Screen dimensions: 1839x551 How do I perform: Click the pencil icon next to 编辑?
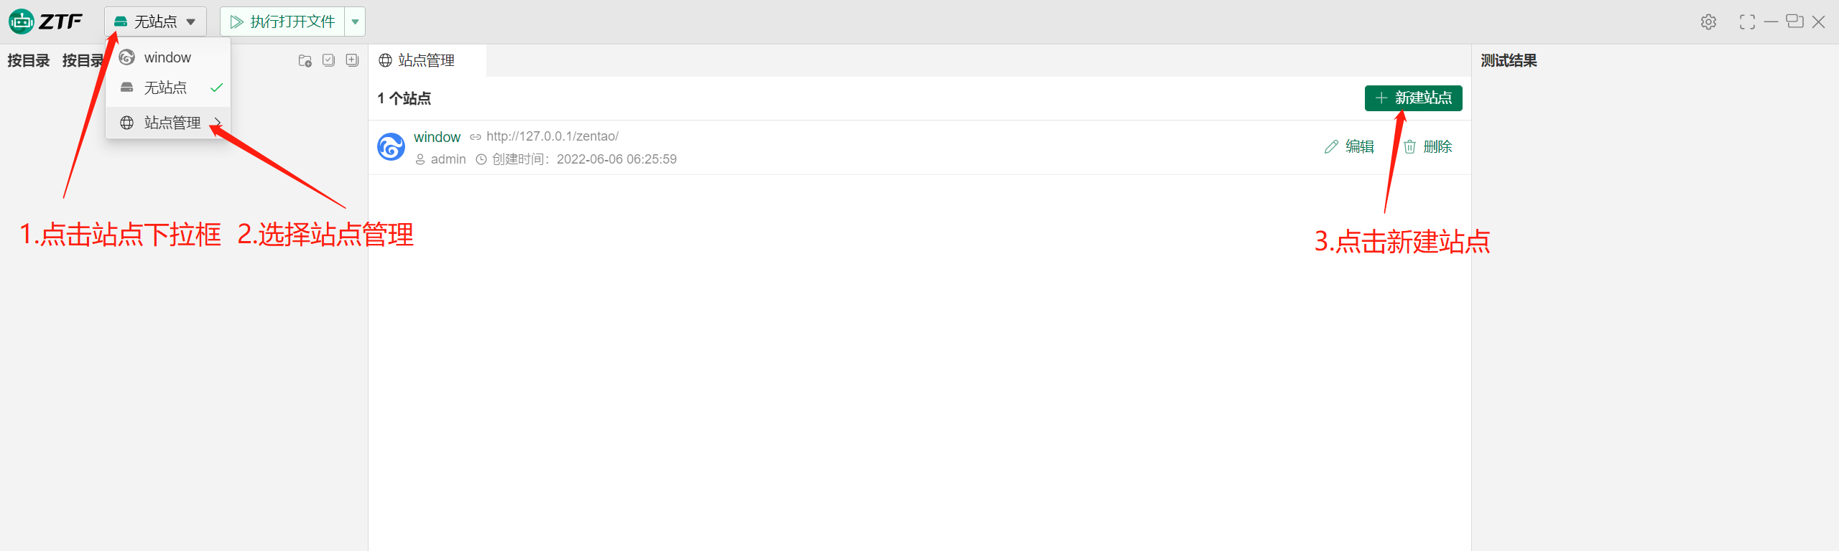tap(1331, 147)
